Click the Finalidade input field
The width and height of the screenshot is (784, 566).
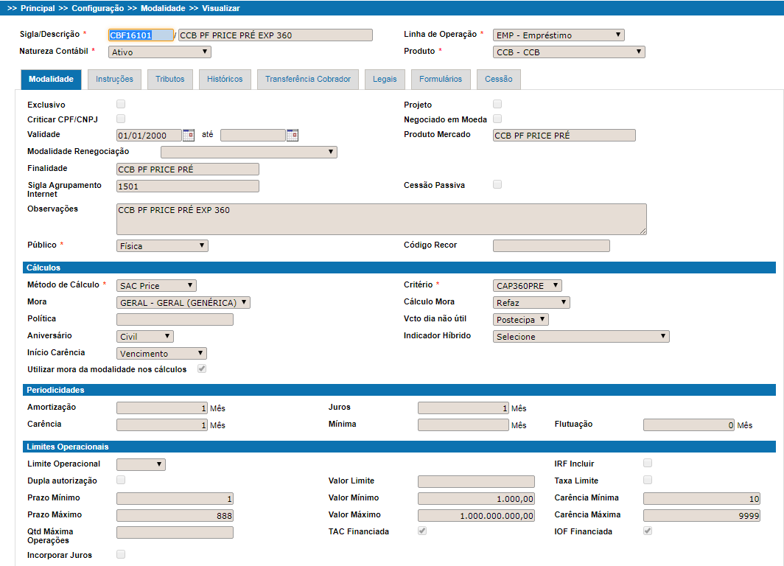(187, 170)
